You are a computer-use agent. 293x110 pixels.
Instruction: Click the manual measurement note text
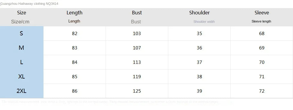coord(109,102)
